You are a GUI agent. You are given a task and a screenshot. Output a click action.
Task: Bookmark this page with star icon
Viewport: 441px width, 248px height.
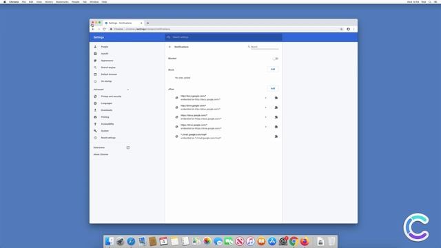[x=342, y=29]
